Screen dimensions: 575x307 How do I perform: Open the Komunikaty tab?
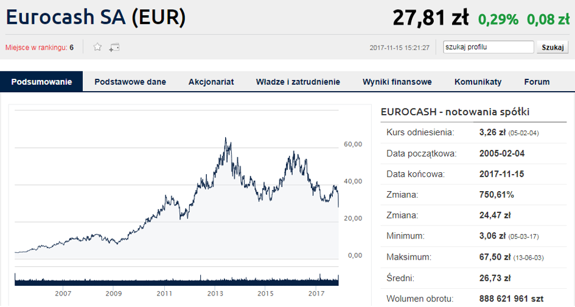point(478,82)
